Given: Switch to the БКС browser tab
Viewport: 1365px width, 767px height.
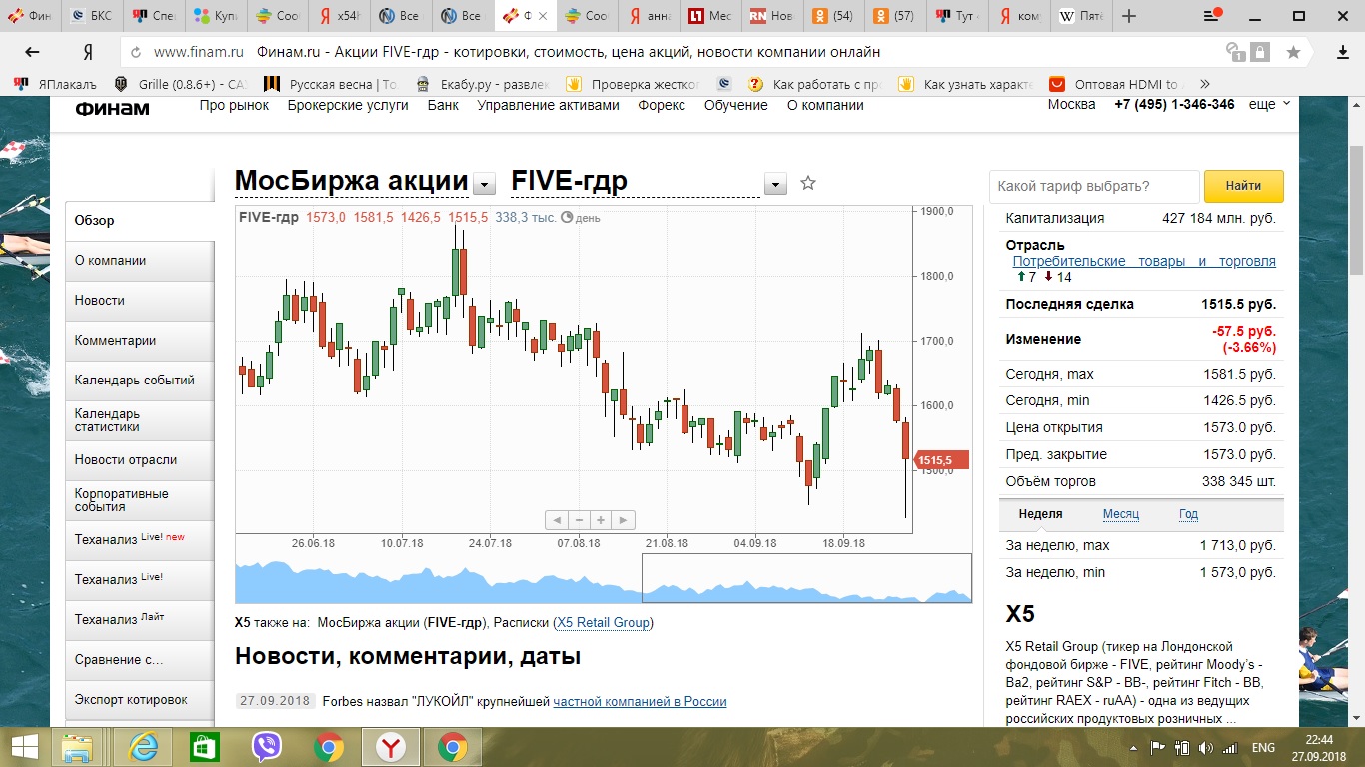Looking at the screenshot, I should coord(92,16).
